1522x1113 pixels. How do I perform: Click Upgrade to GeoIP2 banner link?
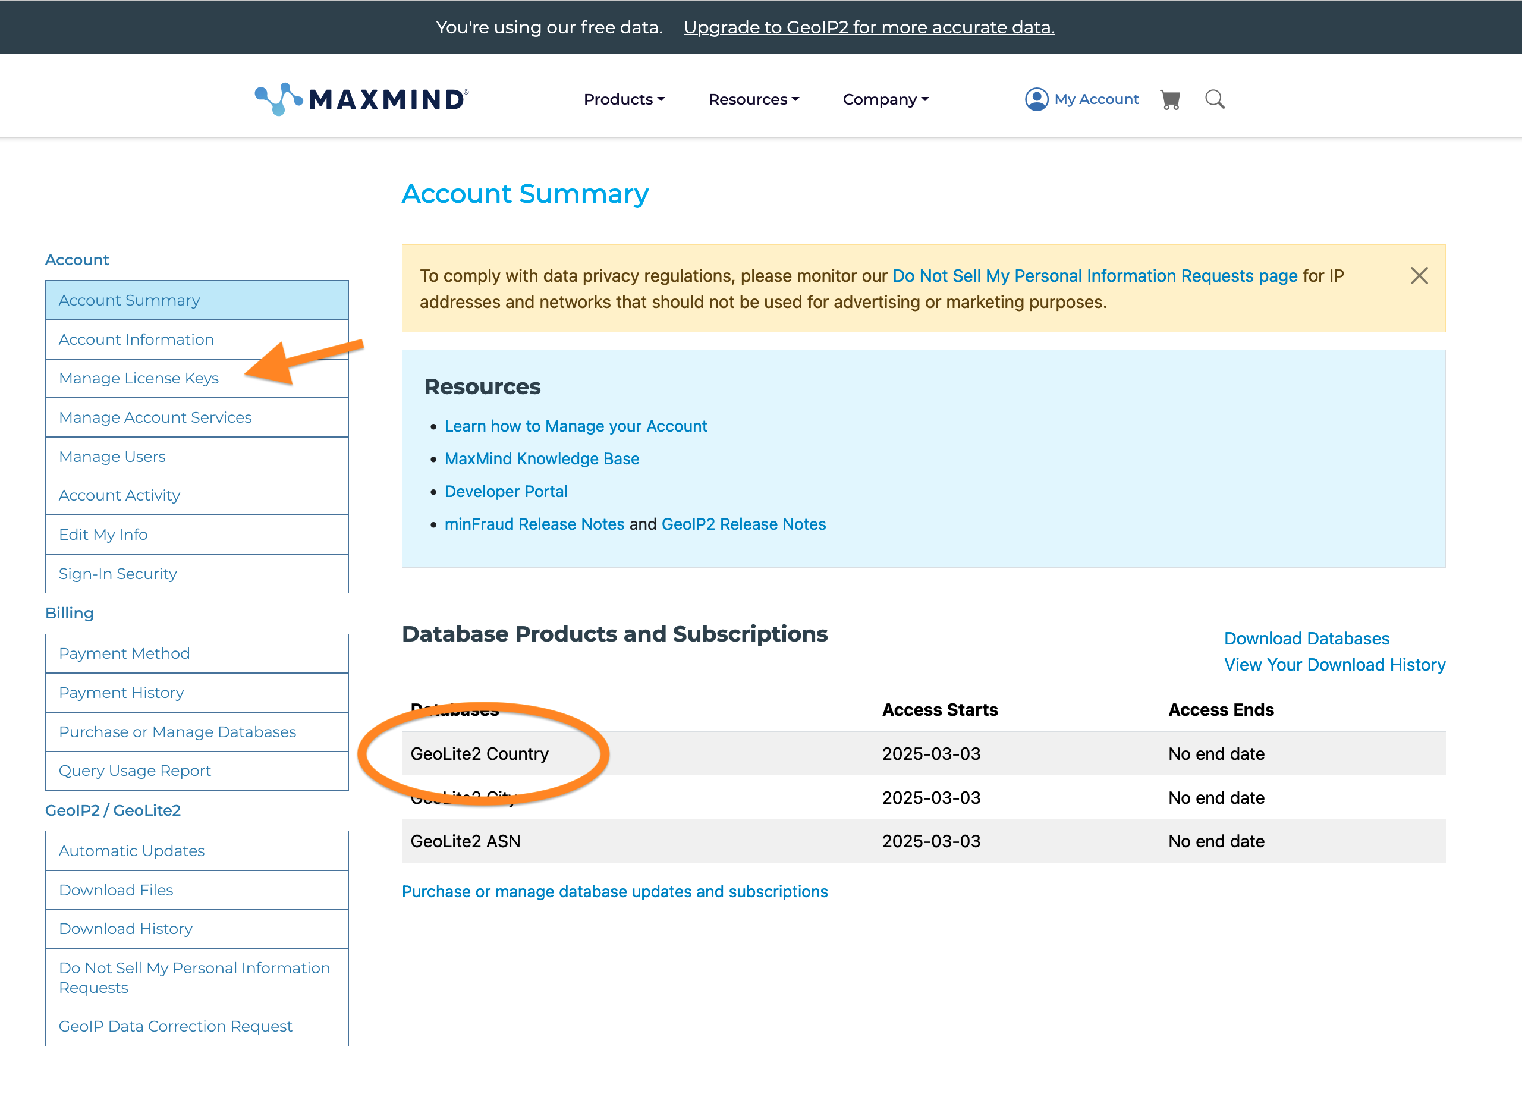click(x=869, y=27)
